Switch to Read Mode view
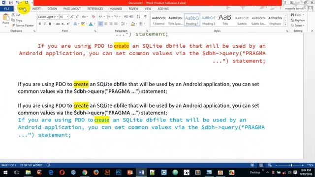Image resolution: width=315 pixels, height=177 pixels. click(x=252, y=165)
